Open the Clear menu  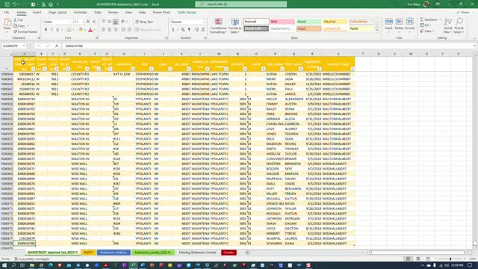pos(427,31)
